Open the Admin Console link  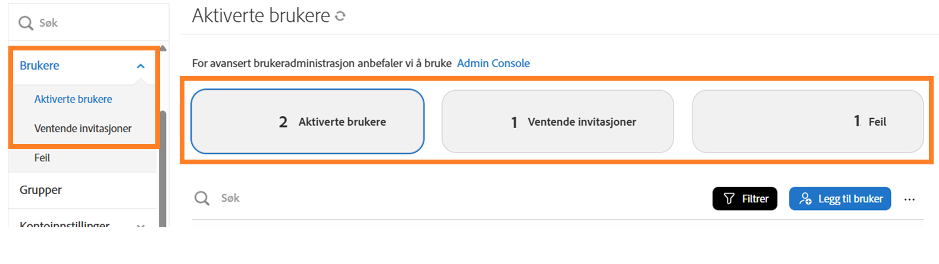[x=493, y=63]
